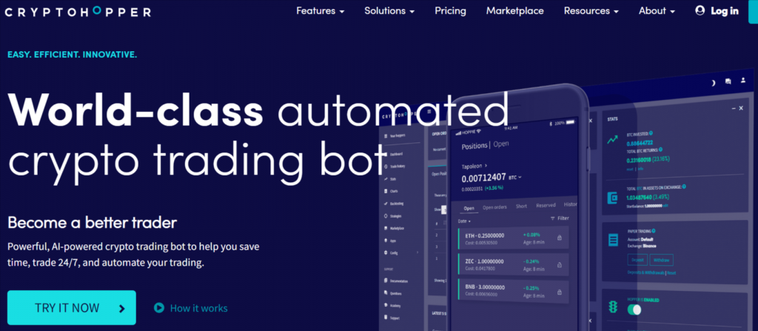Viewport: 758px width, 331px height.
Task: Select Your hoppers in the mockup sidebar
Action: pos(398,136)
